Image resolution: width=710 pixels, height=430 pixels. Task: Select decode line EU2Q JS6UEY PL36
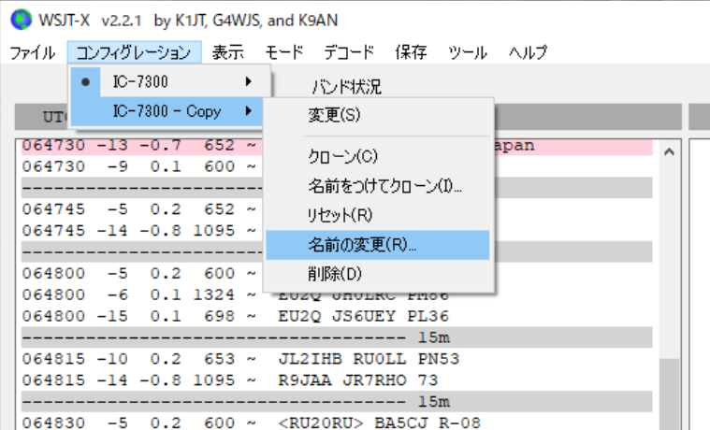(x=337, y=316)
